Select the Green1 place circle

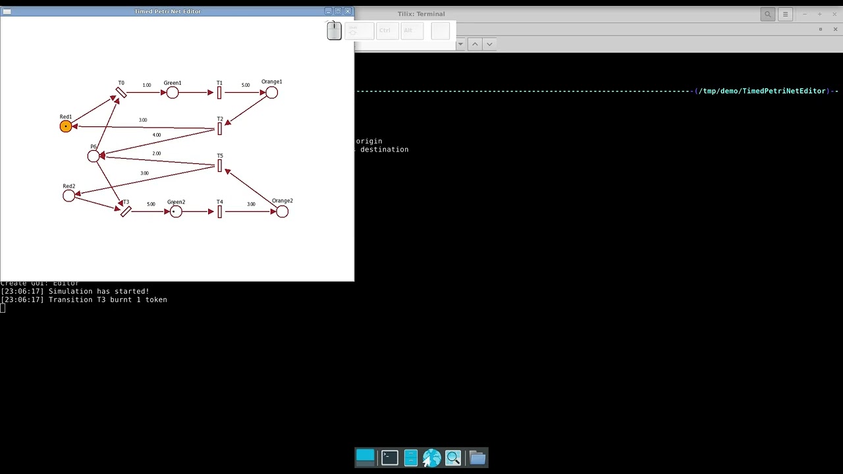point(173,93)
